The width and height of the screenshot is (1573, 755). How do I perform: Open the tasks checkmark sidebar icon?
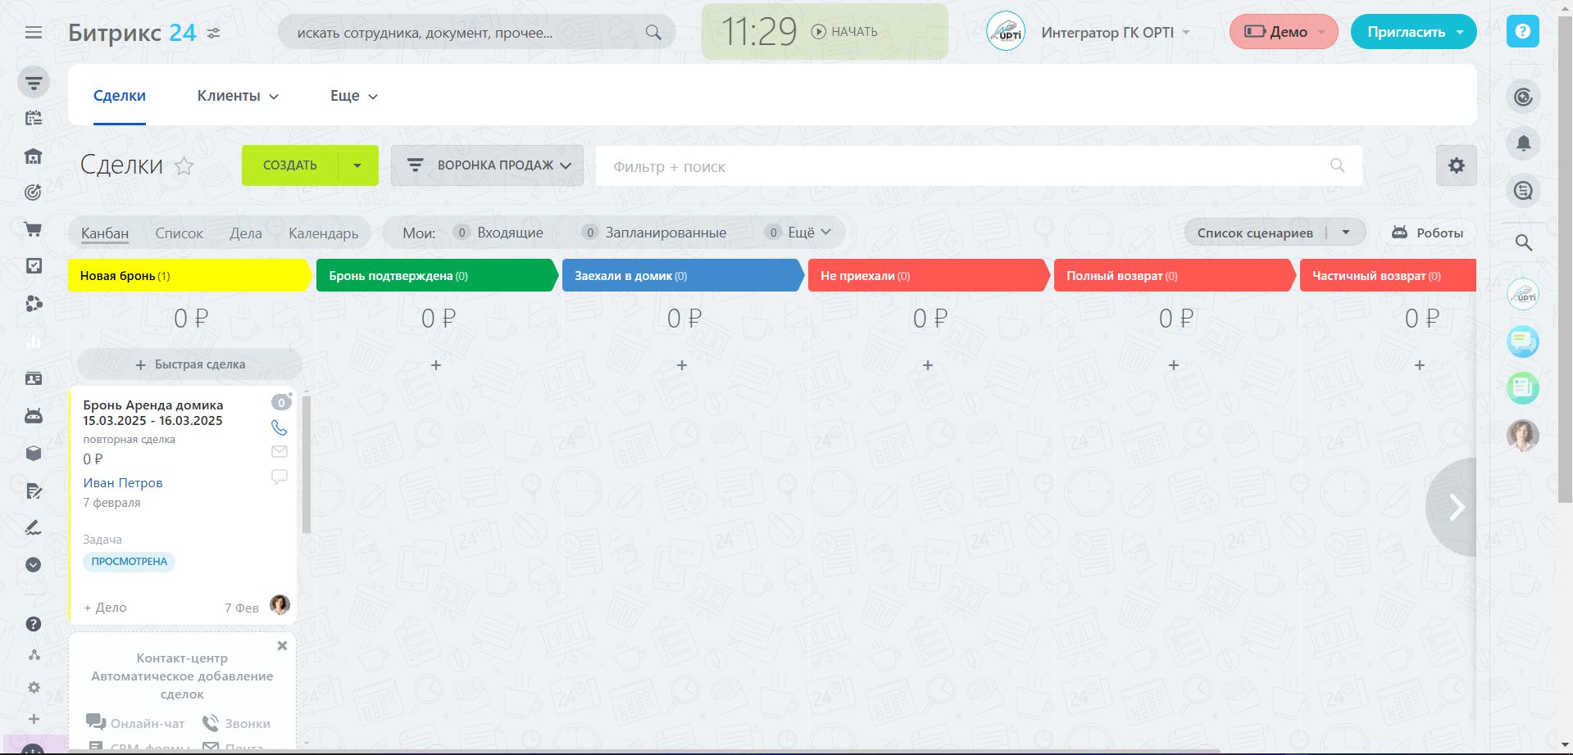pyautogui.click(x=34, y=266)
